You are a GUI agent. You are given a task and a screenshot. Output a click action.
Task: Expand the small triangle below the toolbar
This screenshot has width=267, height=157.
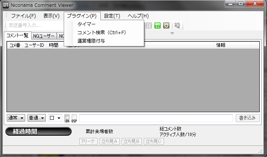tap(172, 33)
